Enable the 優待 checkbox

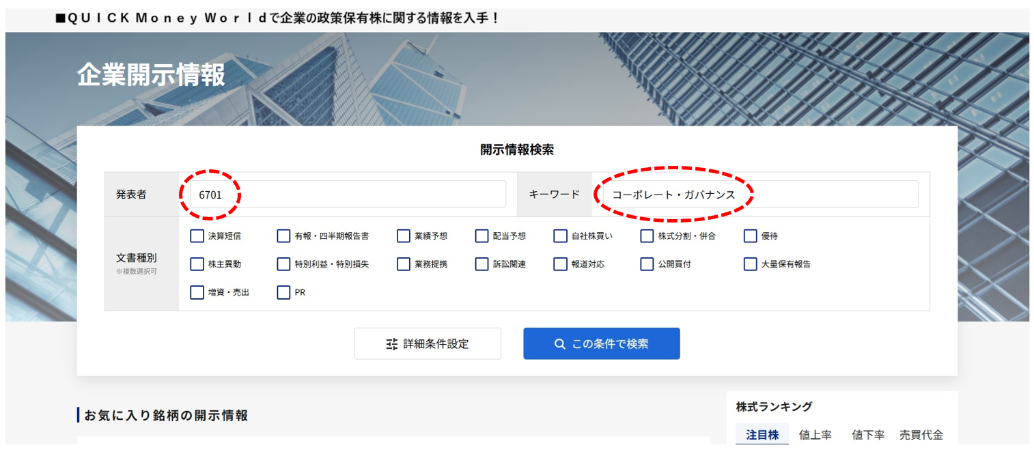[x=751, y=236]
